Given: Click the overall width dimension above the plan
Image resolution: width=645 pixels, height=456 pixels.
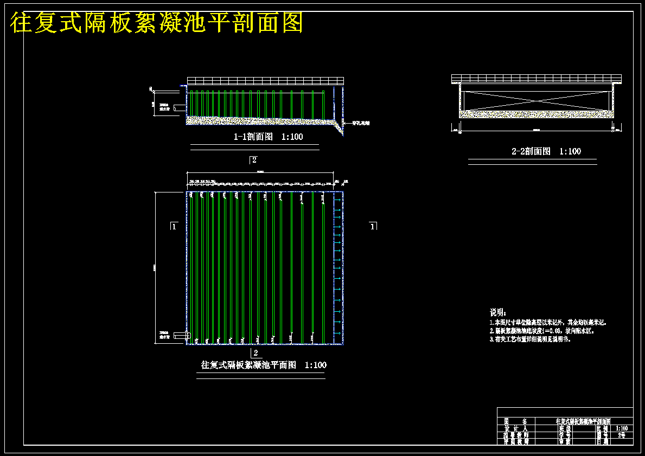Looking at the screenshot, I should click(260, 172).
